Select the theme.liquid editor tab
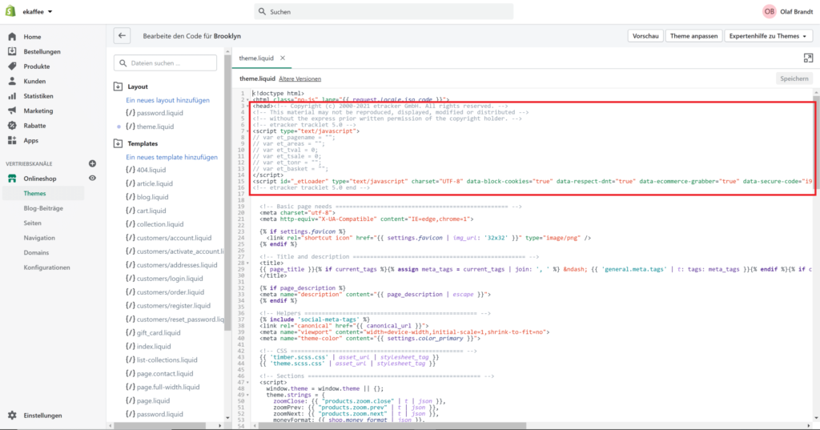 coord(256,58)
